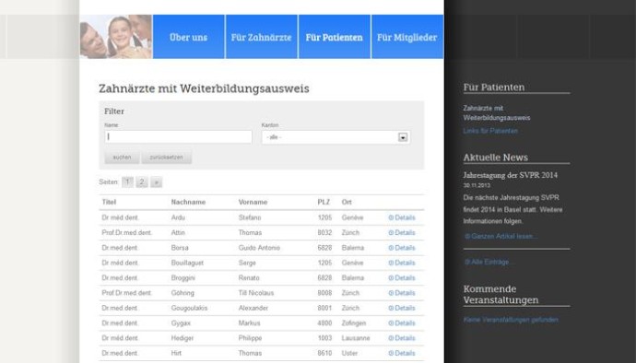Viewport: 636px width, 363px height.
Task: Click surname cell Ardu
Action: tap(178, 217)
